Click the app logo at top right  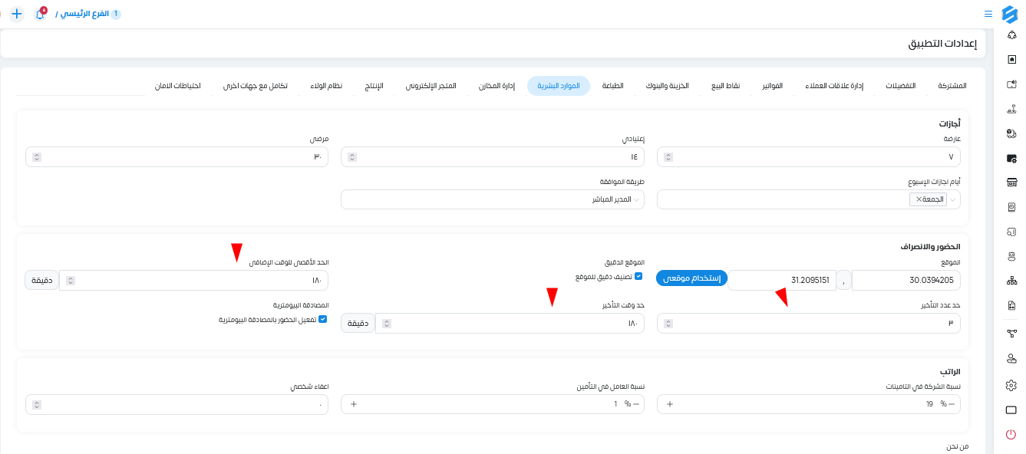pyautogui.click(x=1010, y=14)
